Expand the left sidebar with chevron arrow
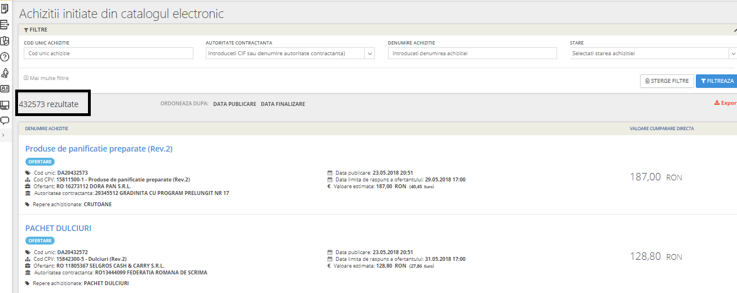Viewport: 737px width, 293px height. 3,135
